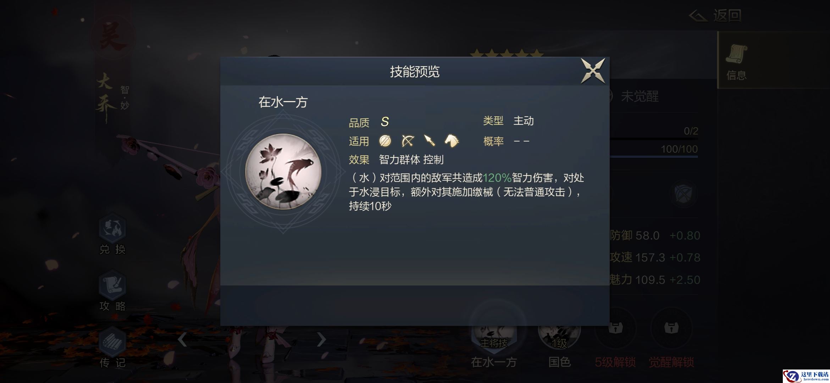This screenshot has height=383, width=830.
Task: Click the 在水一方 lotus fish skill icon
Action: point(283,172)
